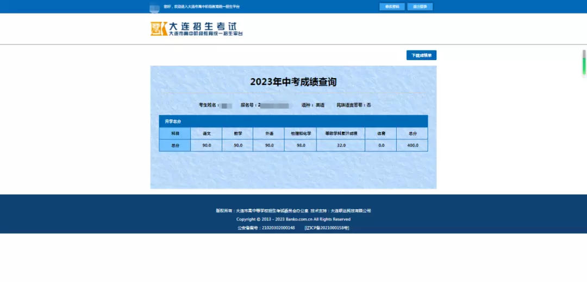Click the 物理和化学 column header
This screenshot has height=282, width=587.
point(301,133)
